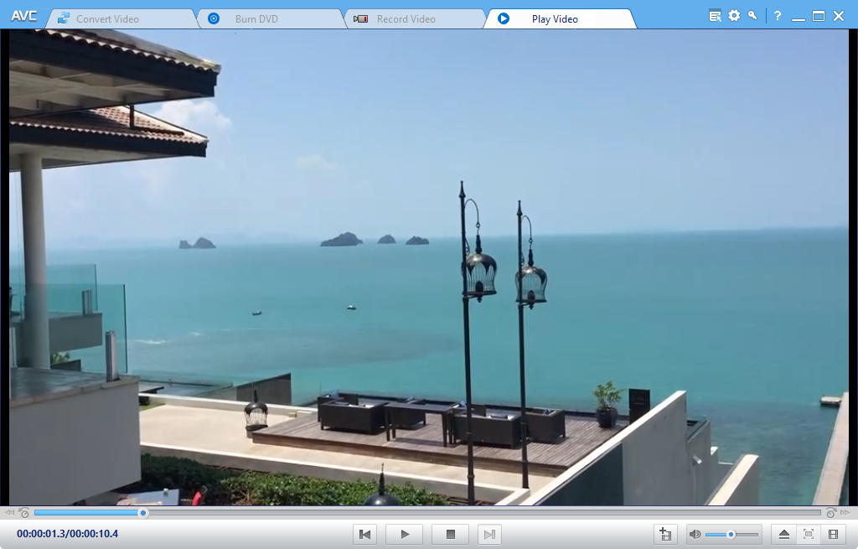This screenshot has height=549, width=858.
Task: Open a video file with the eject icon
Action: [784, 534]
